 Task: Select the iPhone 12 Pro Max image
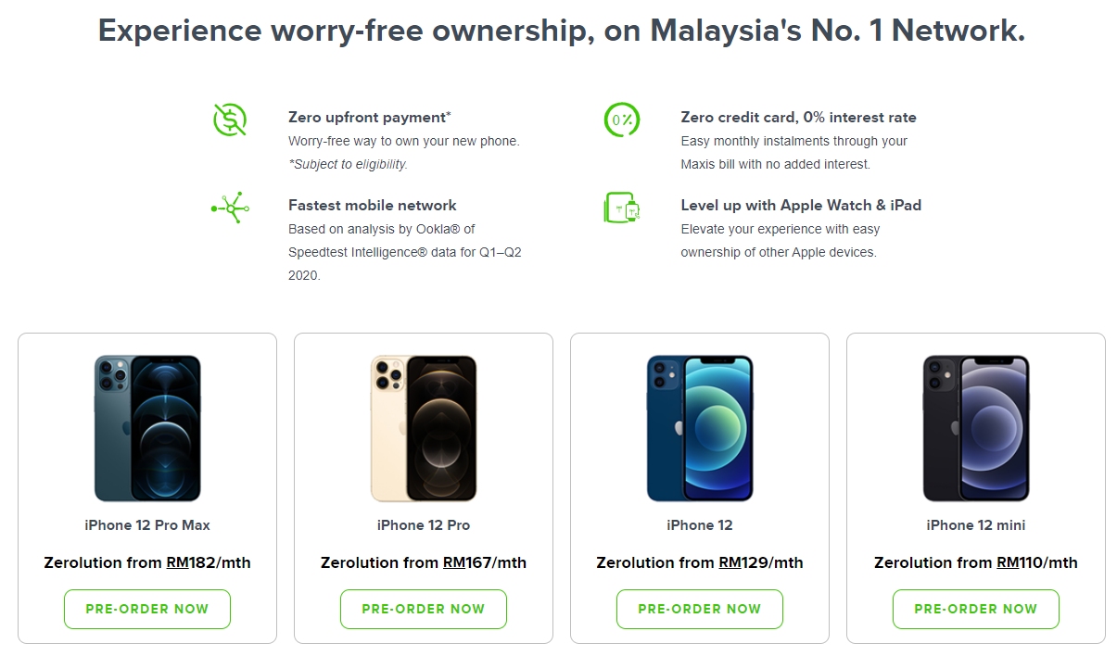click(x=147, y=428)
